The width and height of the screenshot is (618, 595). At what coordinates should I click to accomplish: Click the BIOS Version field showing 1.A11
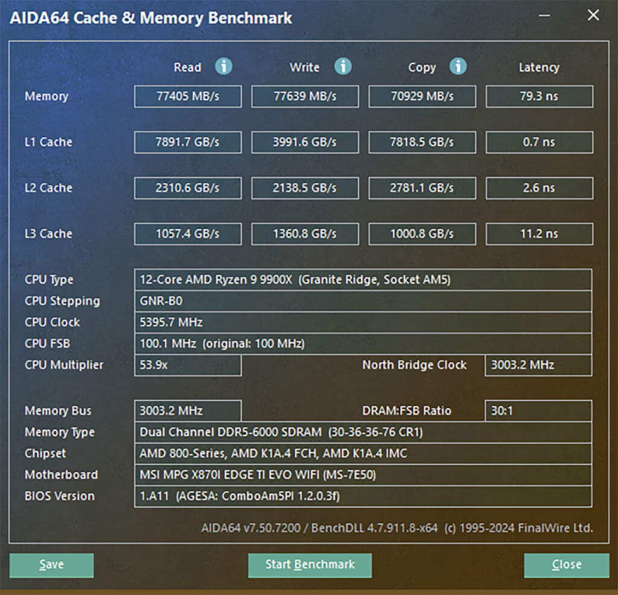point(362,495)
